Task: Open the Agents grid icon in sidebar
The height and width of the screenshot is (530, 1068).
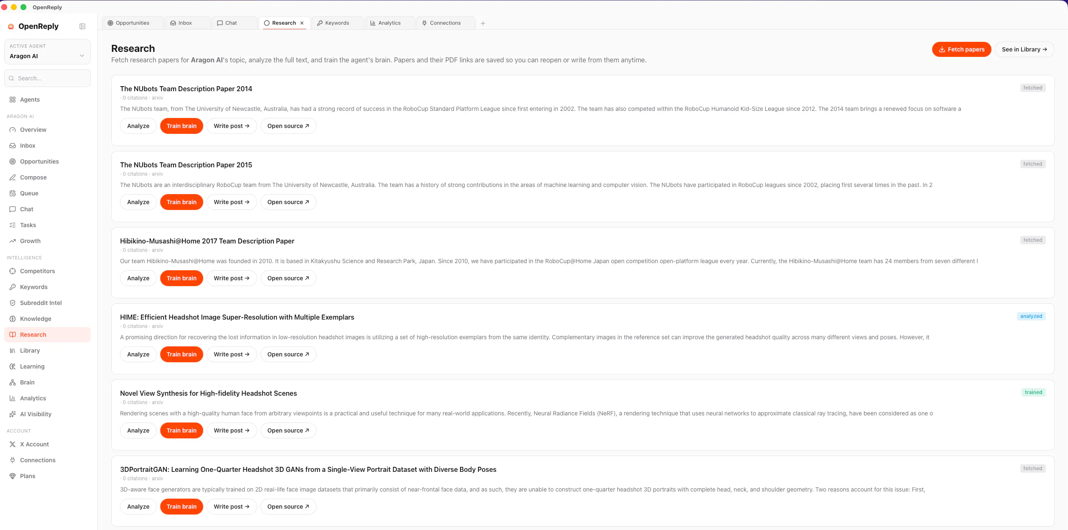Action: click(x=13, y=100)
